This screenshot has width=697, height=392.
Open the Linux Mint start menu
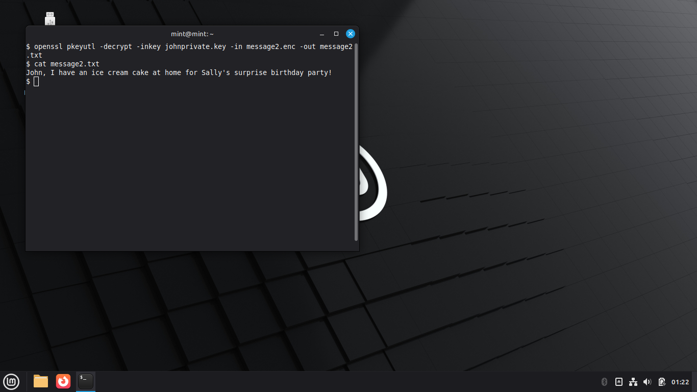tap(11, 381)
